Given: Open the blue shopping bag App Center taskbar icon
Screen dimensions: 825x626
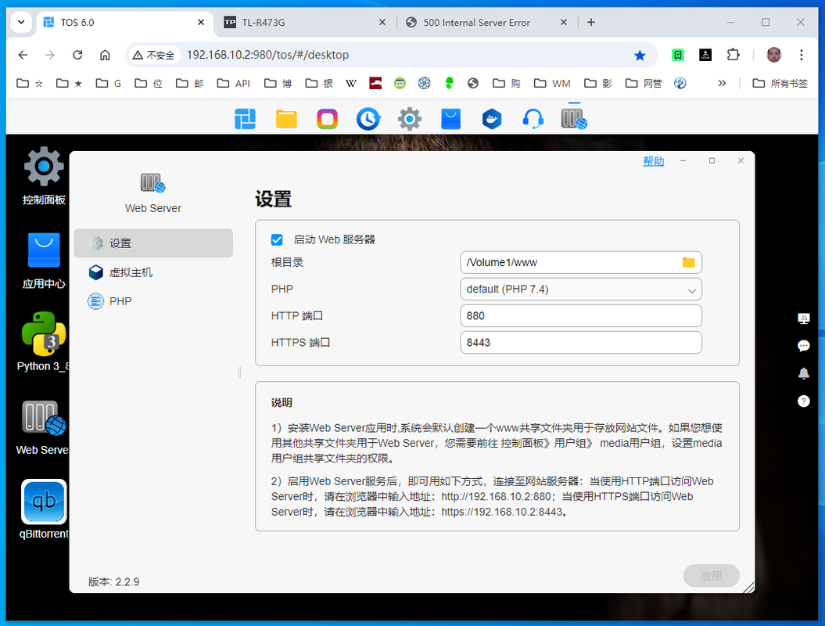Looking at the screenshot, I should tap(451, 119).
